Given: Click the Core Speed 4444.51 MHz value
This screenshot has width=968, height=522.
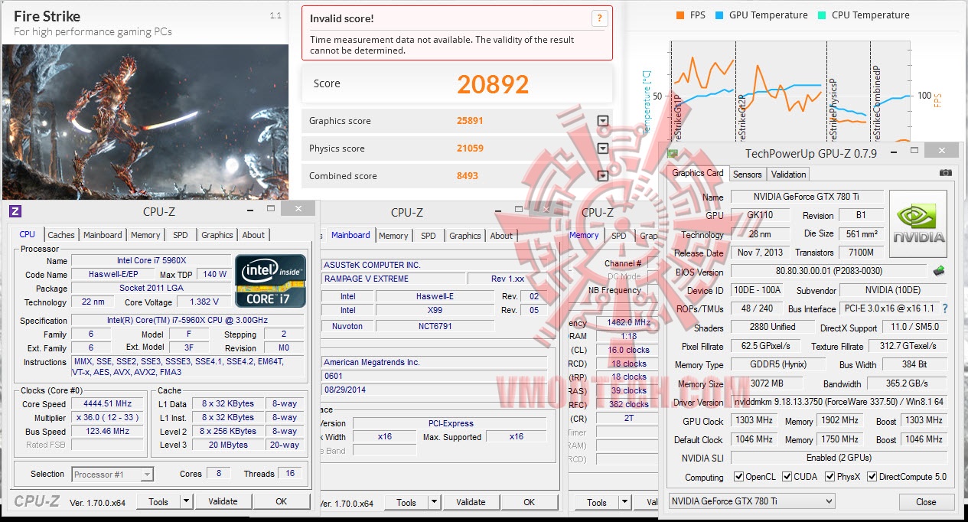Looking at the screenshot, I should pos(109,404).
